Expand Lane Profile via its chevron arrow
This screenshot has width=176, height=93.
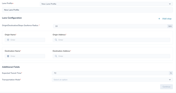pos(170,4)
